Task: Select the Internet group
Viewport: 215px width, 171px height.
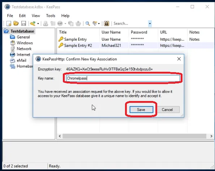Action: coord(23,54)
